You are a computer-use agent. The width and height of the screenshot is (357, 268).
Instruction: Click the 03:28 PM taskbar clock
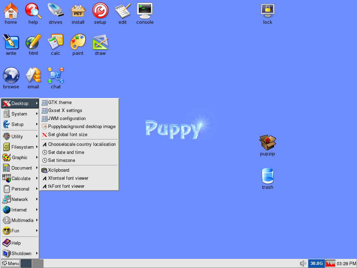346,264
